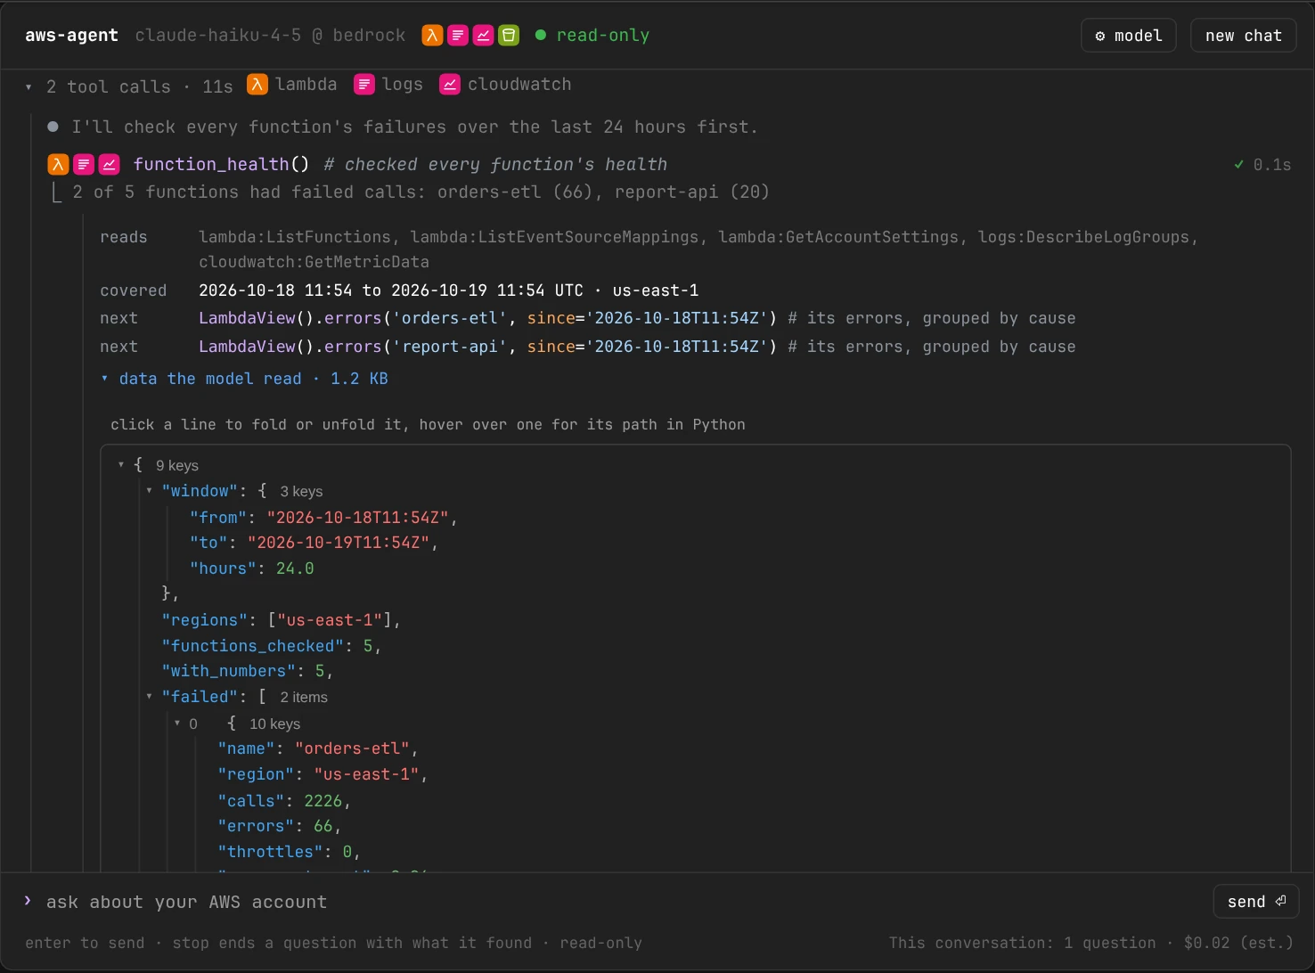Click the "functions_checked": 5 line
Viewport: 1315px width, 973px height.
coord(272,646)
